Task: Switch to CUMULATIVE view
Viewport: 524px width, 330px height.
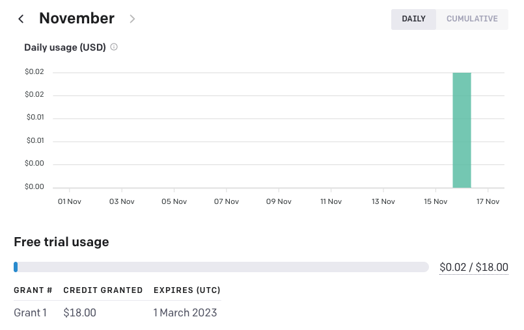Action: 472,19
